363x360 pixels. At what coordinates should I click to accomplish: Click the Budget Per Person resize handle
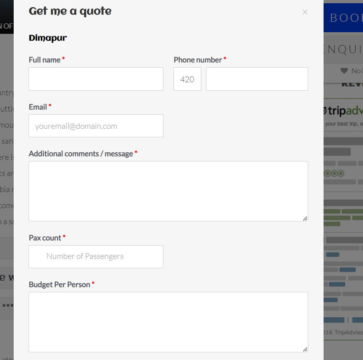point(305,349)
